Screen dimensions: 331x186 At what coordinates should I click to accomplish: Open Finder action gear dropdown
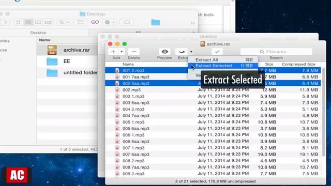(x=110, y=22)
